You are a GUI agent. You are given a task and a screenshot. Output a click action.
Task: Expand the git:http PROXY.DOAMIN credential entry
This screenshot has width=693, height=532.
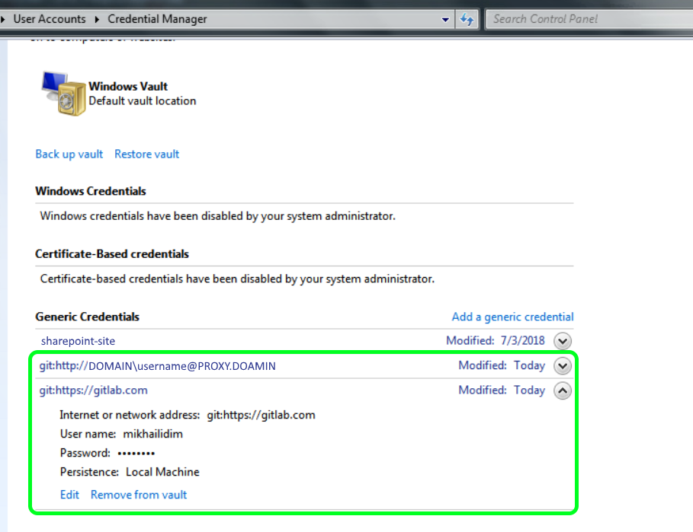point(562,365)
